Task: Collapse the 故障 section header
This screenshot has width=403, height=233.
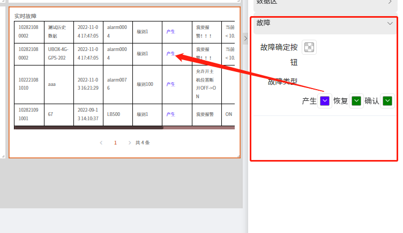Action: click(325, 23)
